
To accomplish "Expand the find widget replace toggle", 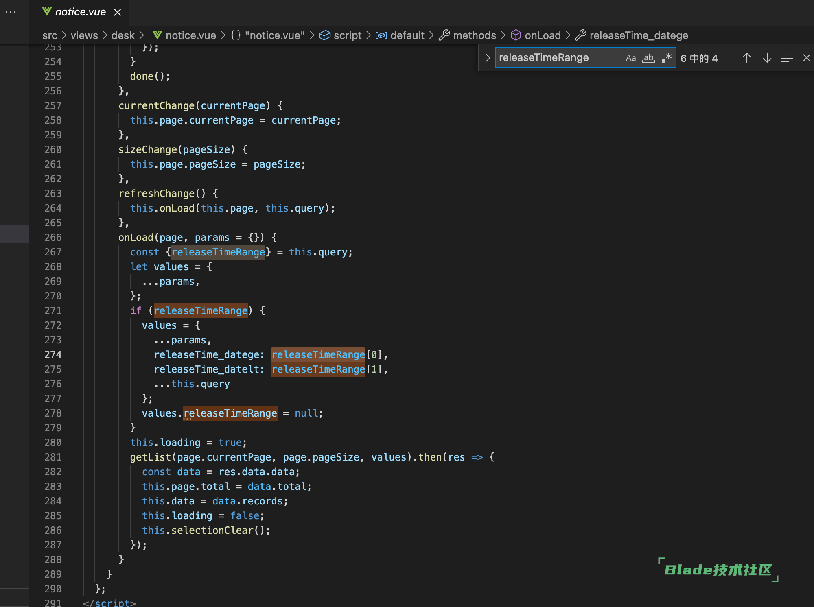I will pyautogui.click(x=487, y=58).
